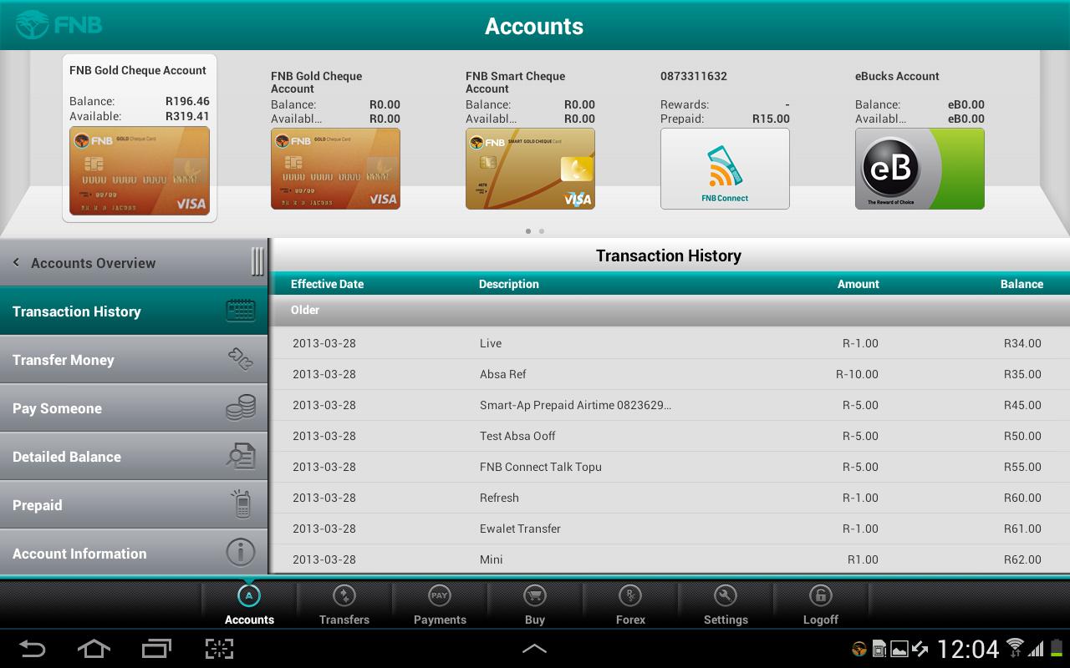Open the Settings tab

tap(726, 605)
